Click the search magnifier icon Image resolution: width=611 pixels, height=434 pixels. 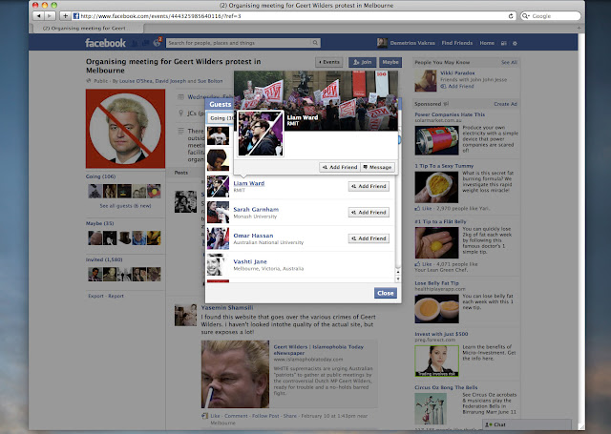click(315, 43)
